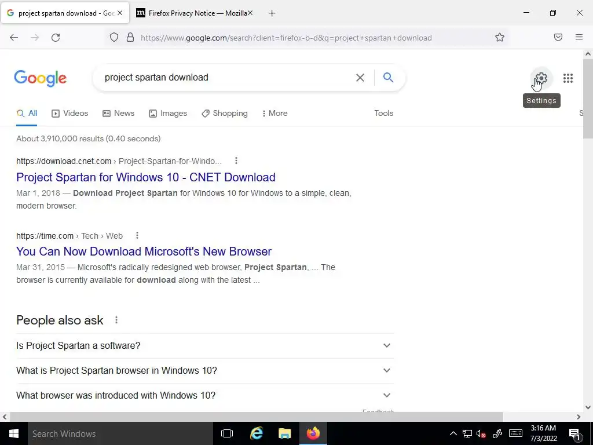The image size is (593, 445).
Task: Open a new tab with the plus button
Action: click(272, 13)
